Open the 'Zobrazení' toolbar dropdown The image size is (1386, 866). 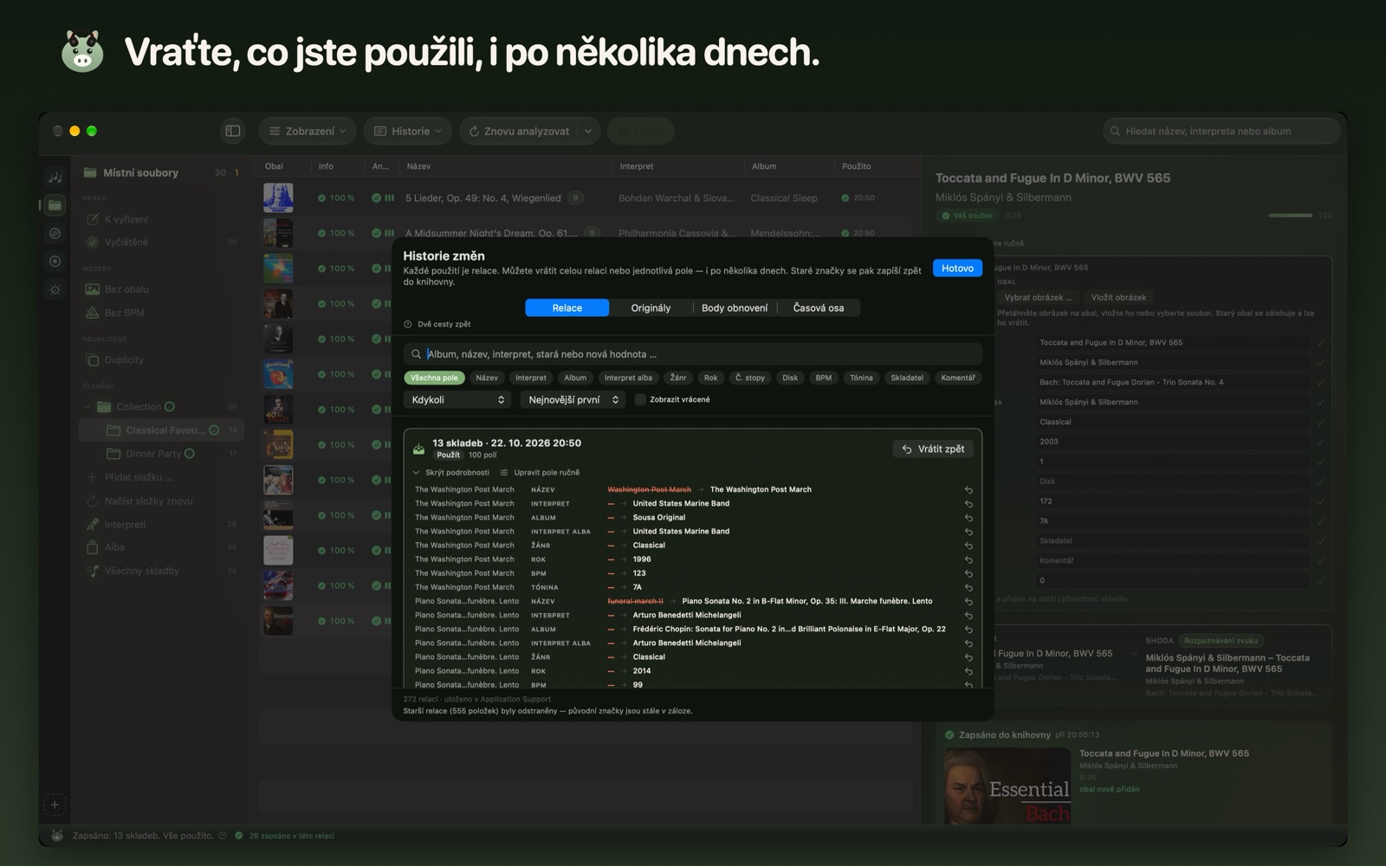click(x=308, y=131)
